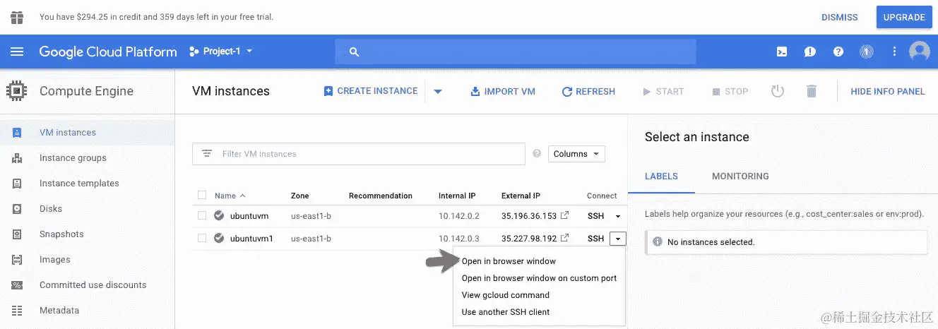Click the START button
938x329 pixels.
pyautogui.click(x=663, y=91)
